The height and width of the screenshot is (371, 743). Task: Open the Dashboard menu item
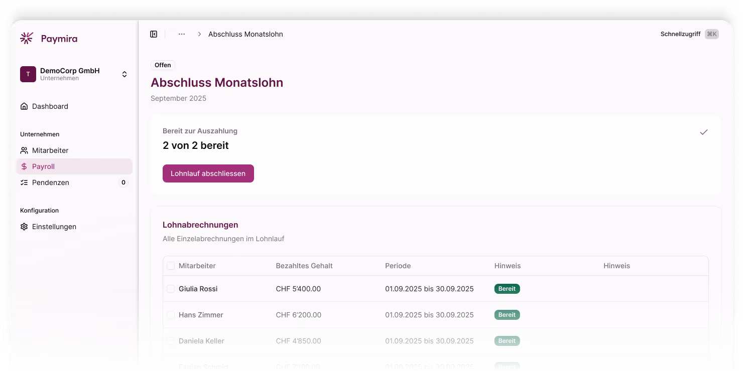tap(74, 106)
